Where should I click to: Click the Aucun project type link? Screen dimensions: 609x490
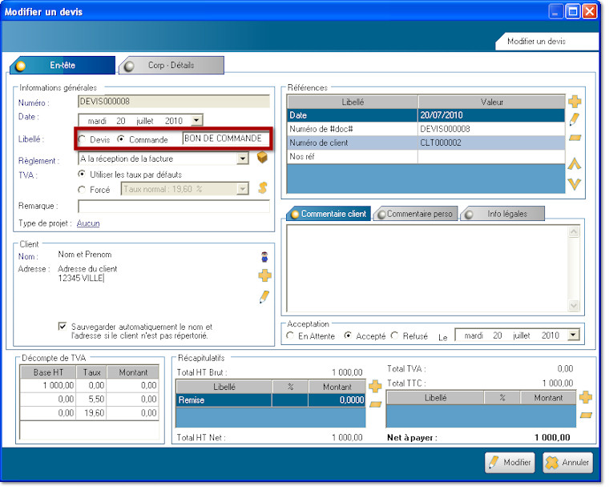(87, 223)
